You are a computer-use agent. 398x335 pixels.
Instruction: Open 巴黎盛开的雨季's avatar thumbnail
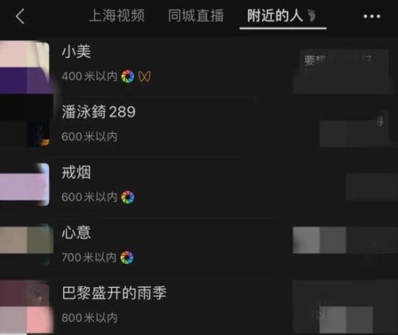pyautogui.click(x=25, y=309)
